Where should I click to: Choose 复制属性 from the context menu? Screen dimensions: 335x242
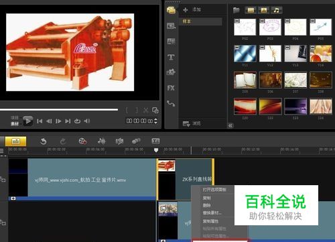pos(210,221)
